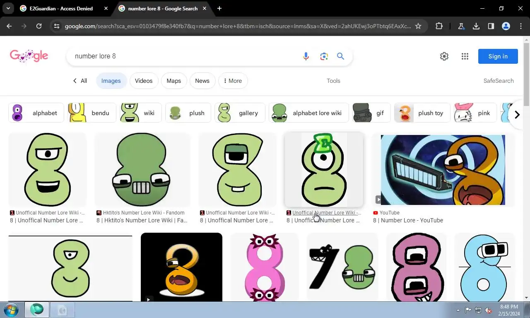Open first one-eyed green 8 image

tap(48, 169)
